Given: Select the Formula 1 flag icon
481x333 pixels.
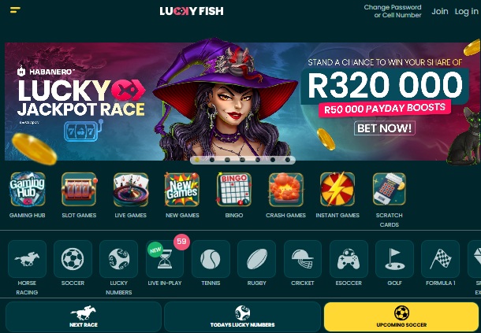Looking at the screenshot, I should 441,259.
